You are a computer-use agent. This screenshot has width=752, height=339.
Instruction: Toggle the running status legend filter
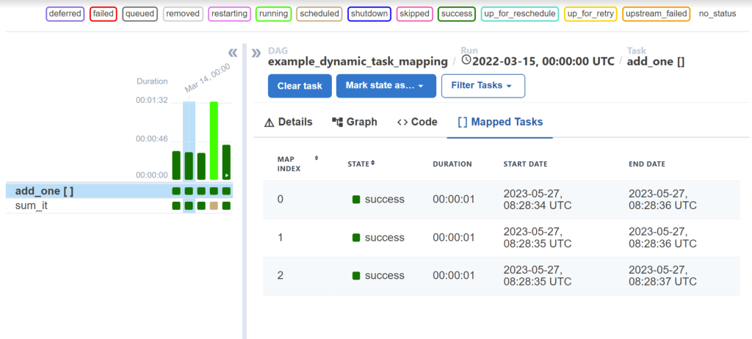coord(273,13)
